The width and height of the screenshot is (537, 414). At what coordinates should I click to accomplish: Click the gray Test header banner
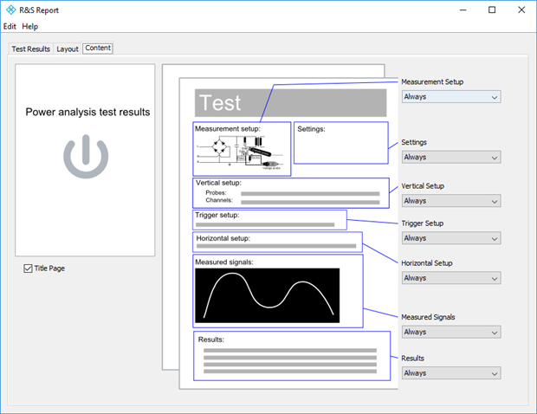click(x=290, y=103)
